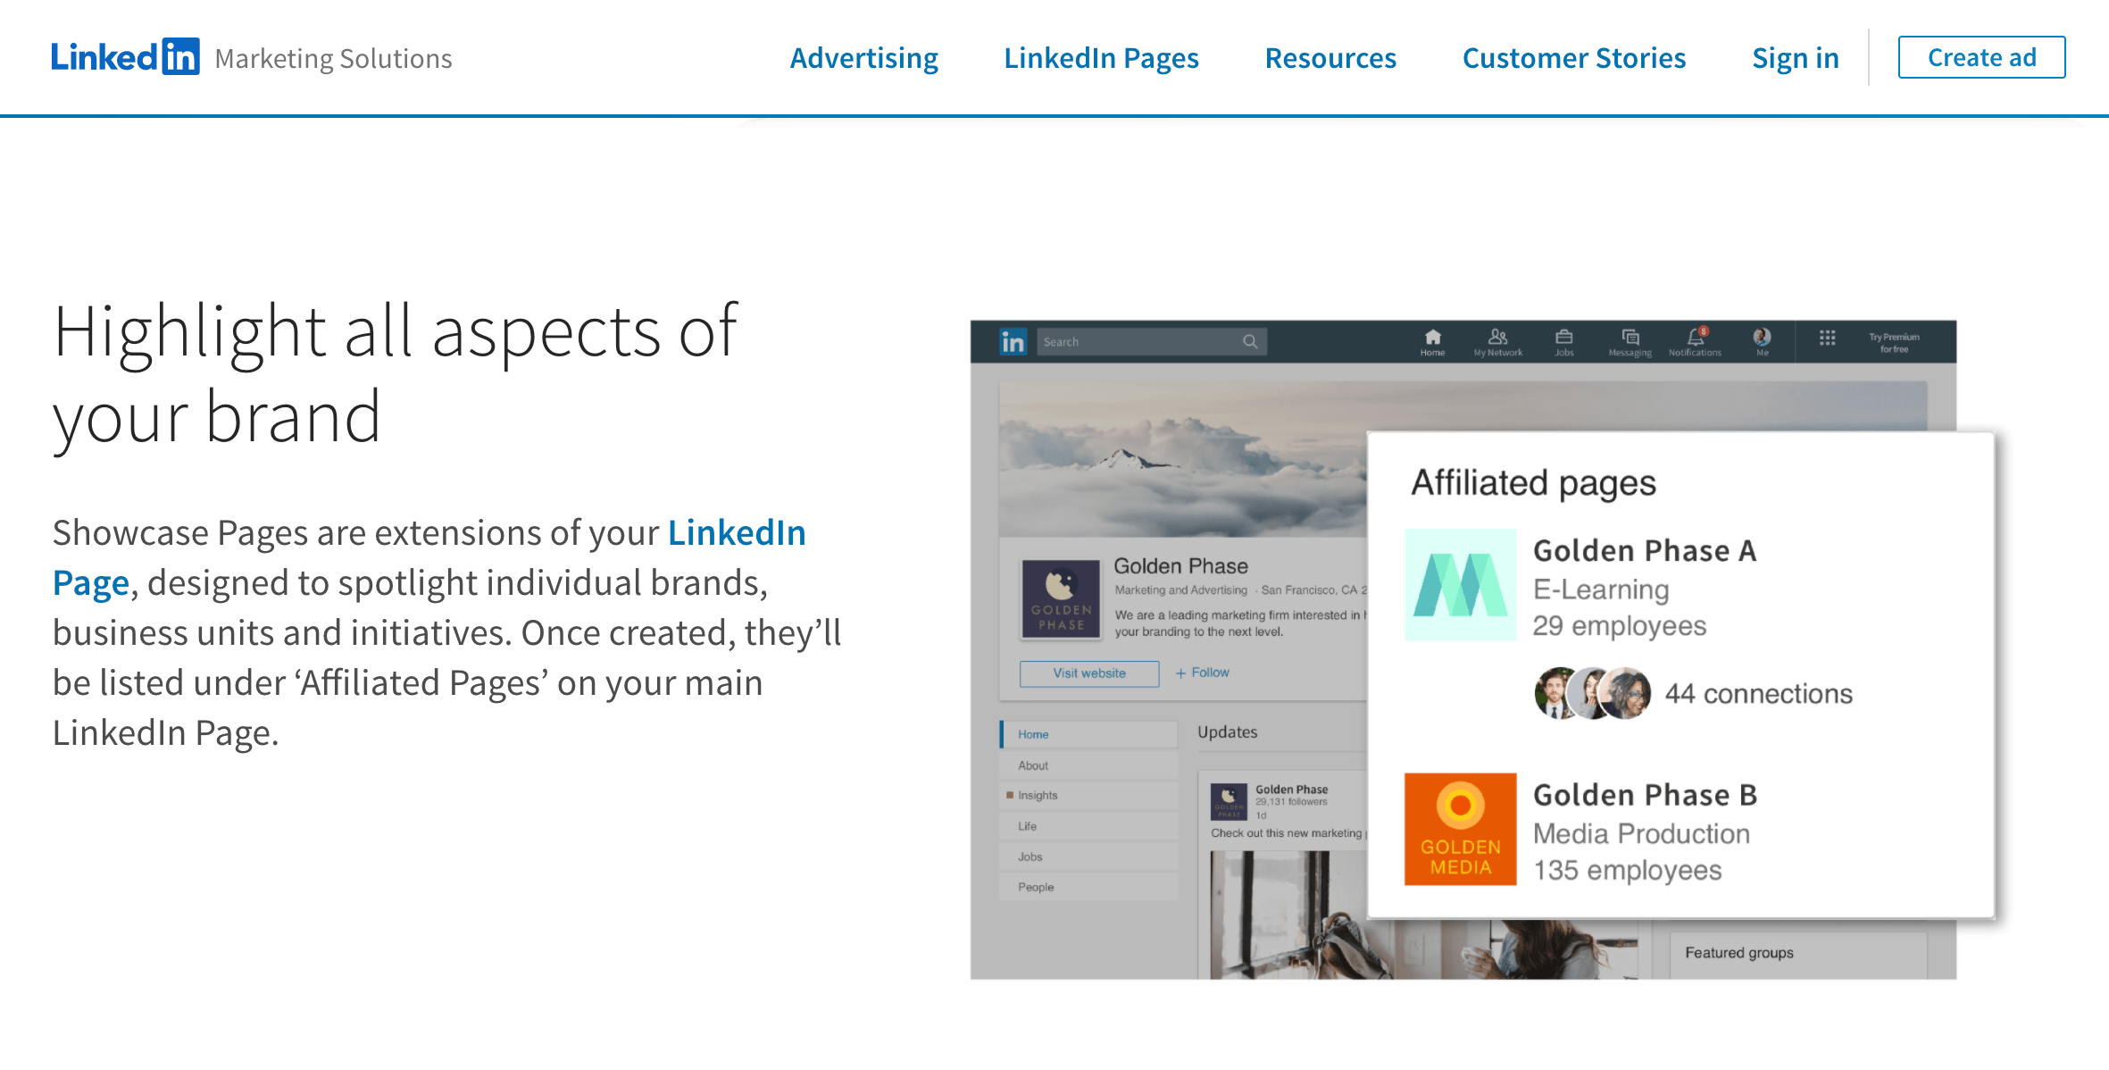Screen dimensions: 2109x1070
Task: Open the LinkedIn Pages menu
Action: [x=1101, y=58]
